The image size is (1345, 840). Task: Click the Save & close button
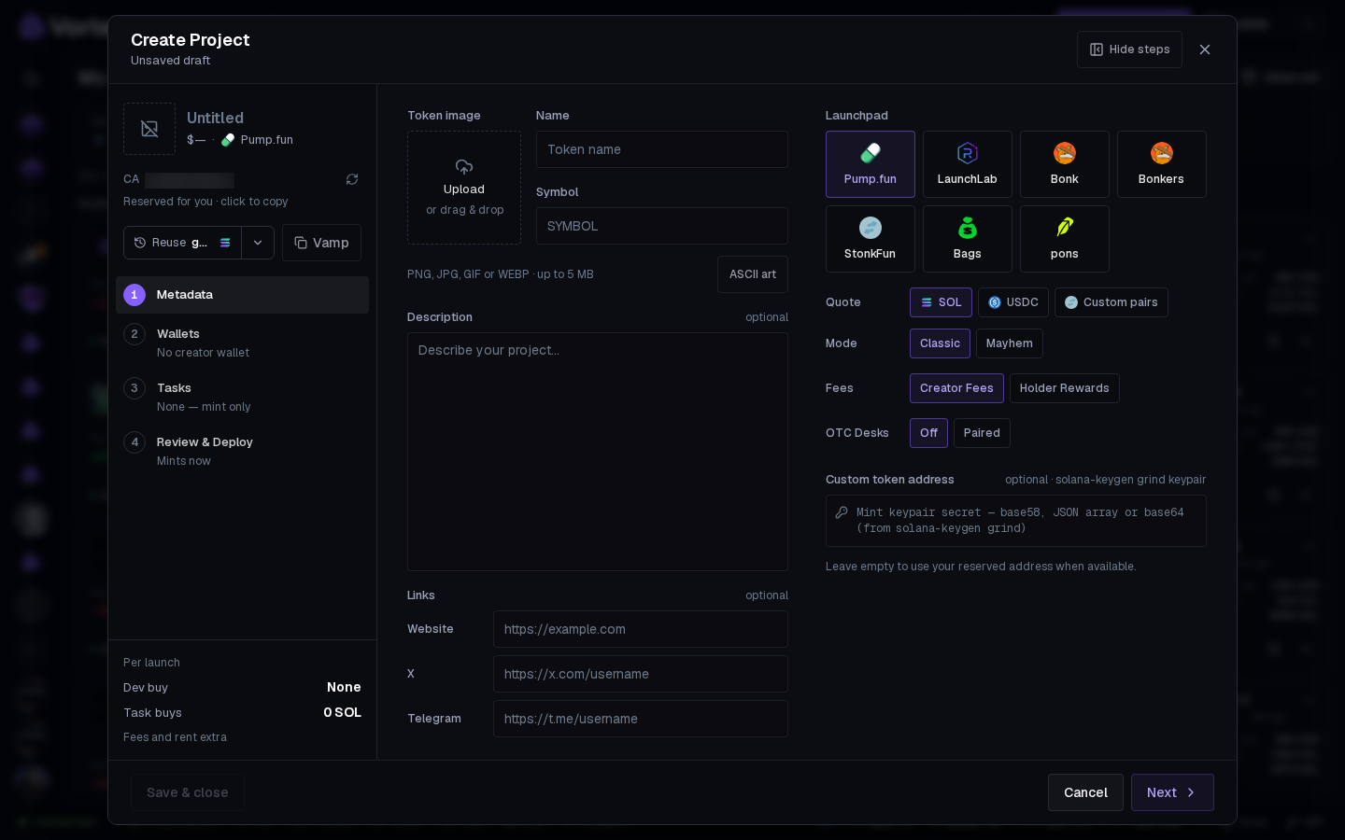click(x=188, y=792)
